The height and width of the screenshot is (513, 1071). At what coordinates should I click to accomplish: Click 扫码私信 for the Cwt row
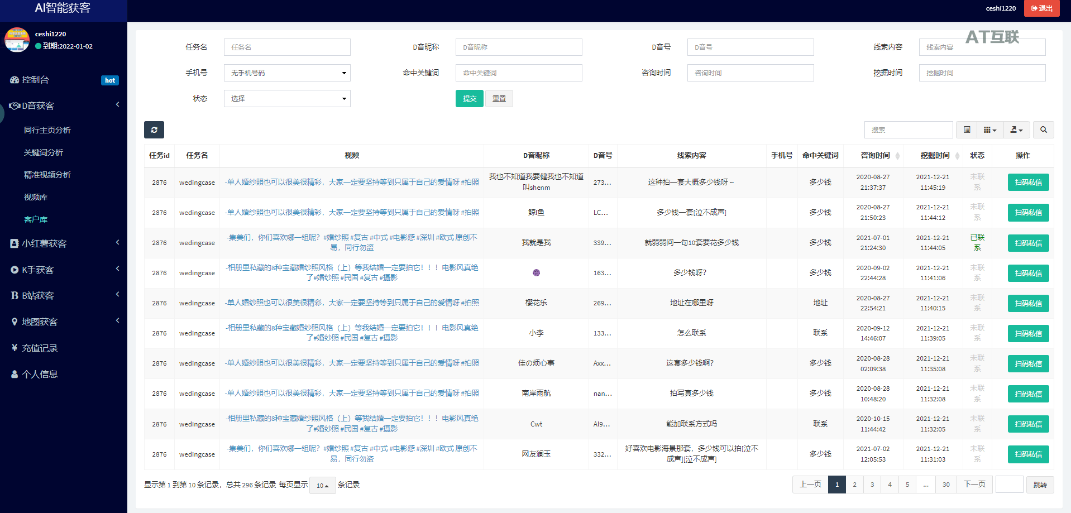pos(1029,424)
